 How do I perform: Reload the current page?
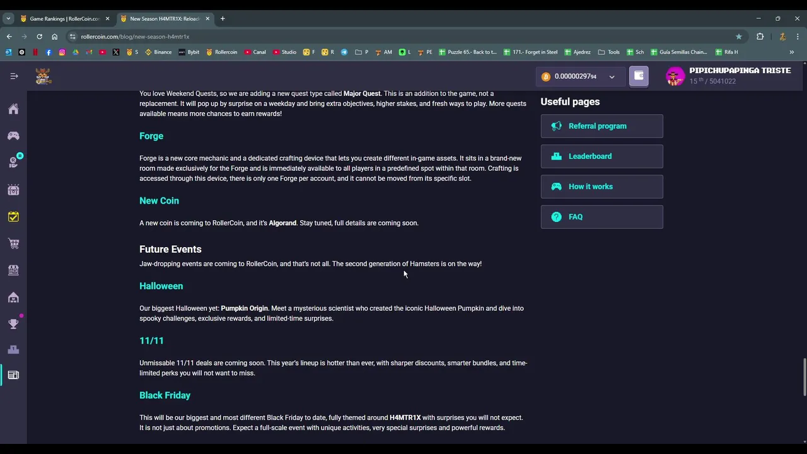[39, 37]
